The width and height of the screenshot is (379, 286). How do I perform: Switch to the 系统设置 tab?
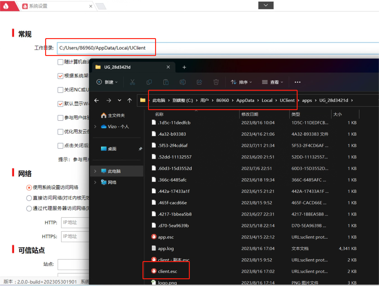38,6
